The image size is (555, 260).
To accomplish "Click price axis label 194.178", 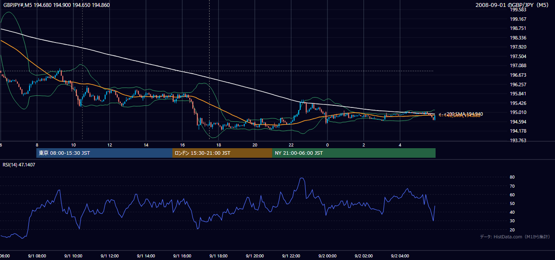I will [x=518, y=131].
